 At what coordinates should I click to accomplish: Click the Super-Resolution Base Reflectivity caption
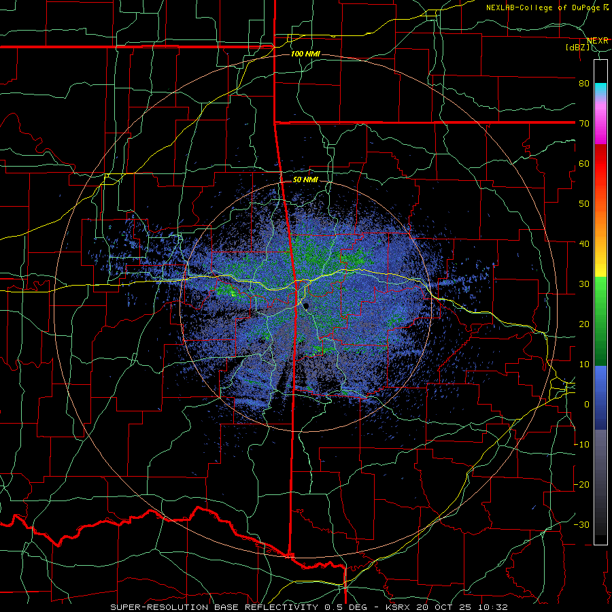coord(309,607)
